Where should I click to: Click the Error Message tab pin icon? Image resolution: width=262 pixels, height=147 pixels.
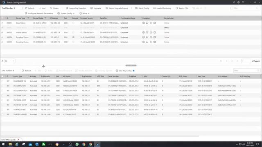(x=18, y=140)
